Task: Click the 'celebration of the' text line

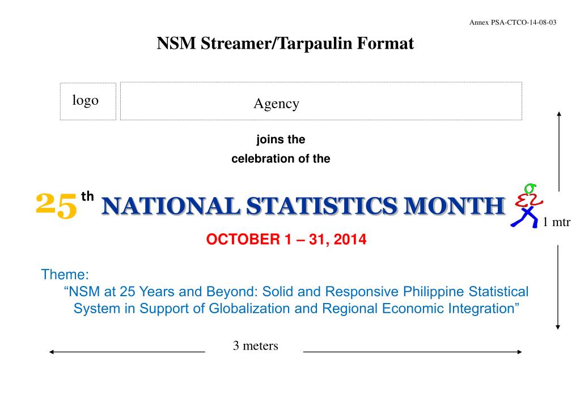Action: pos(281,159)
